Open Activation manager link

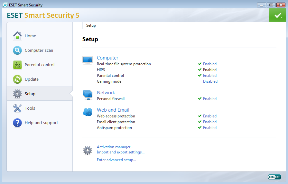pyautogui.click(x=115, y=147)
